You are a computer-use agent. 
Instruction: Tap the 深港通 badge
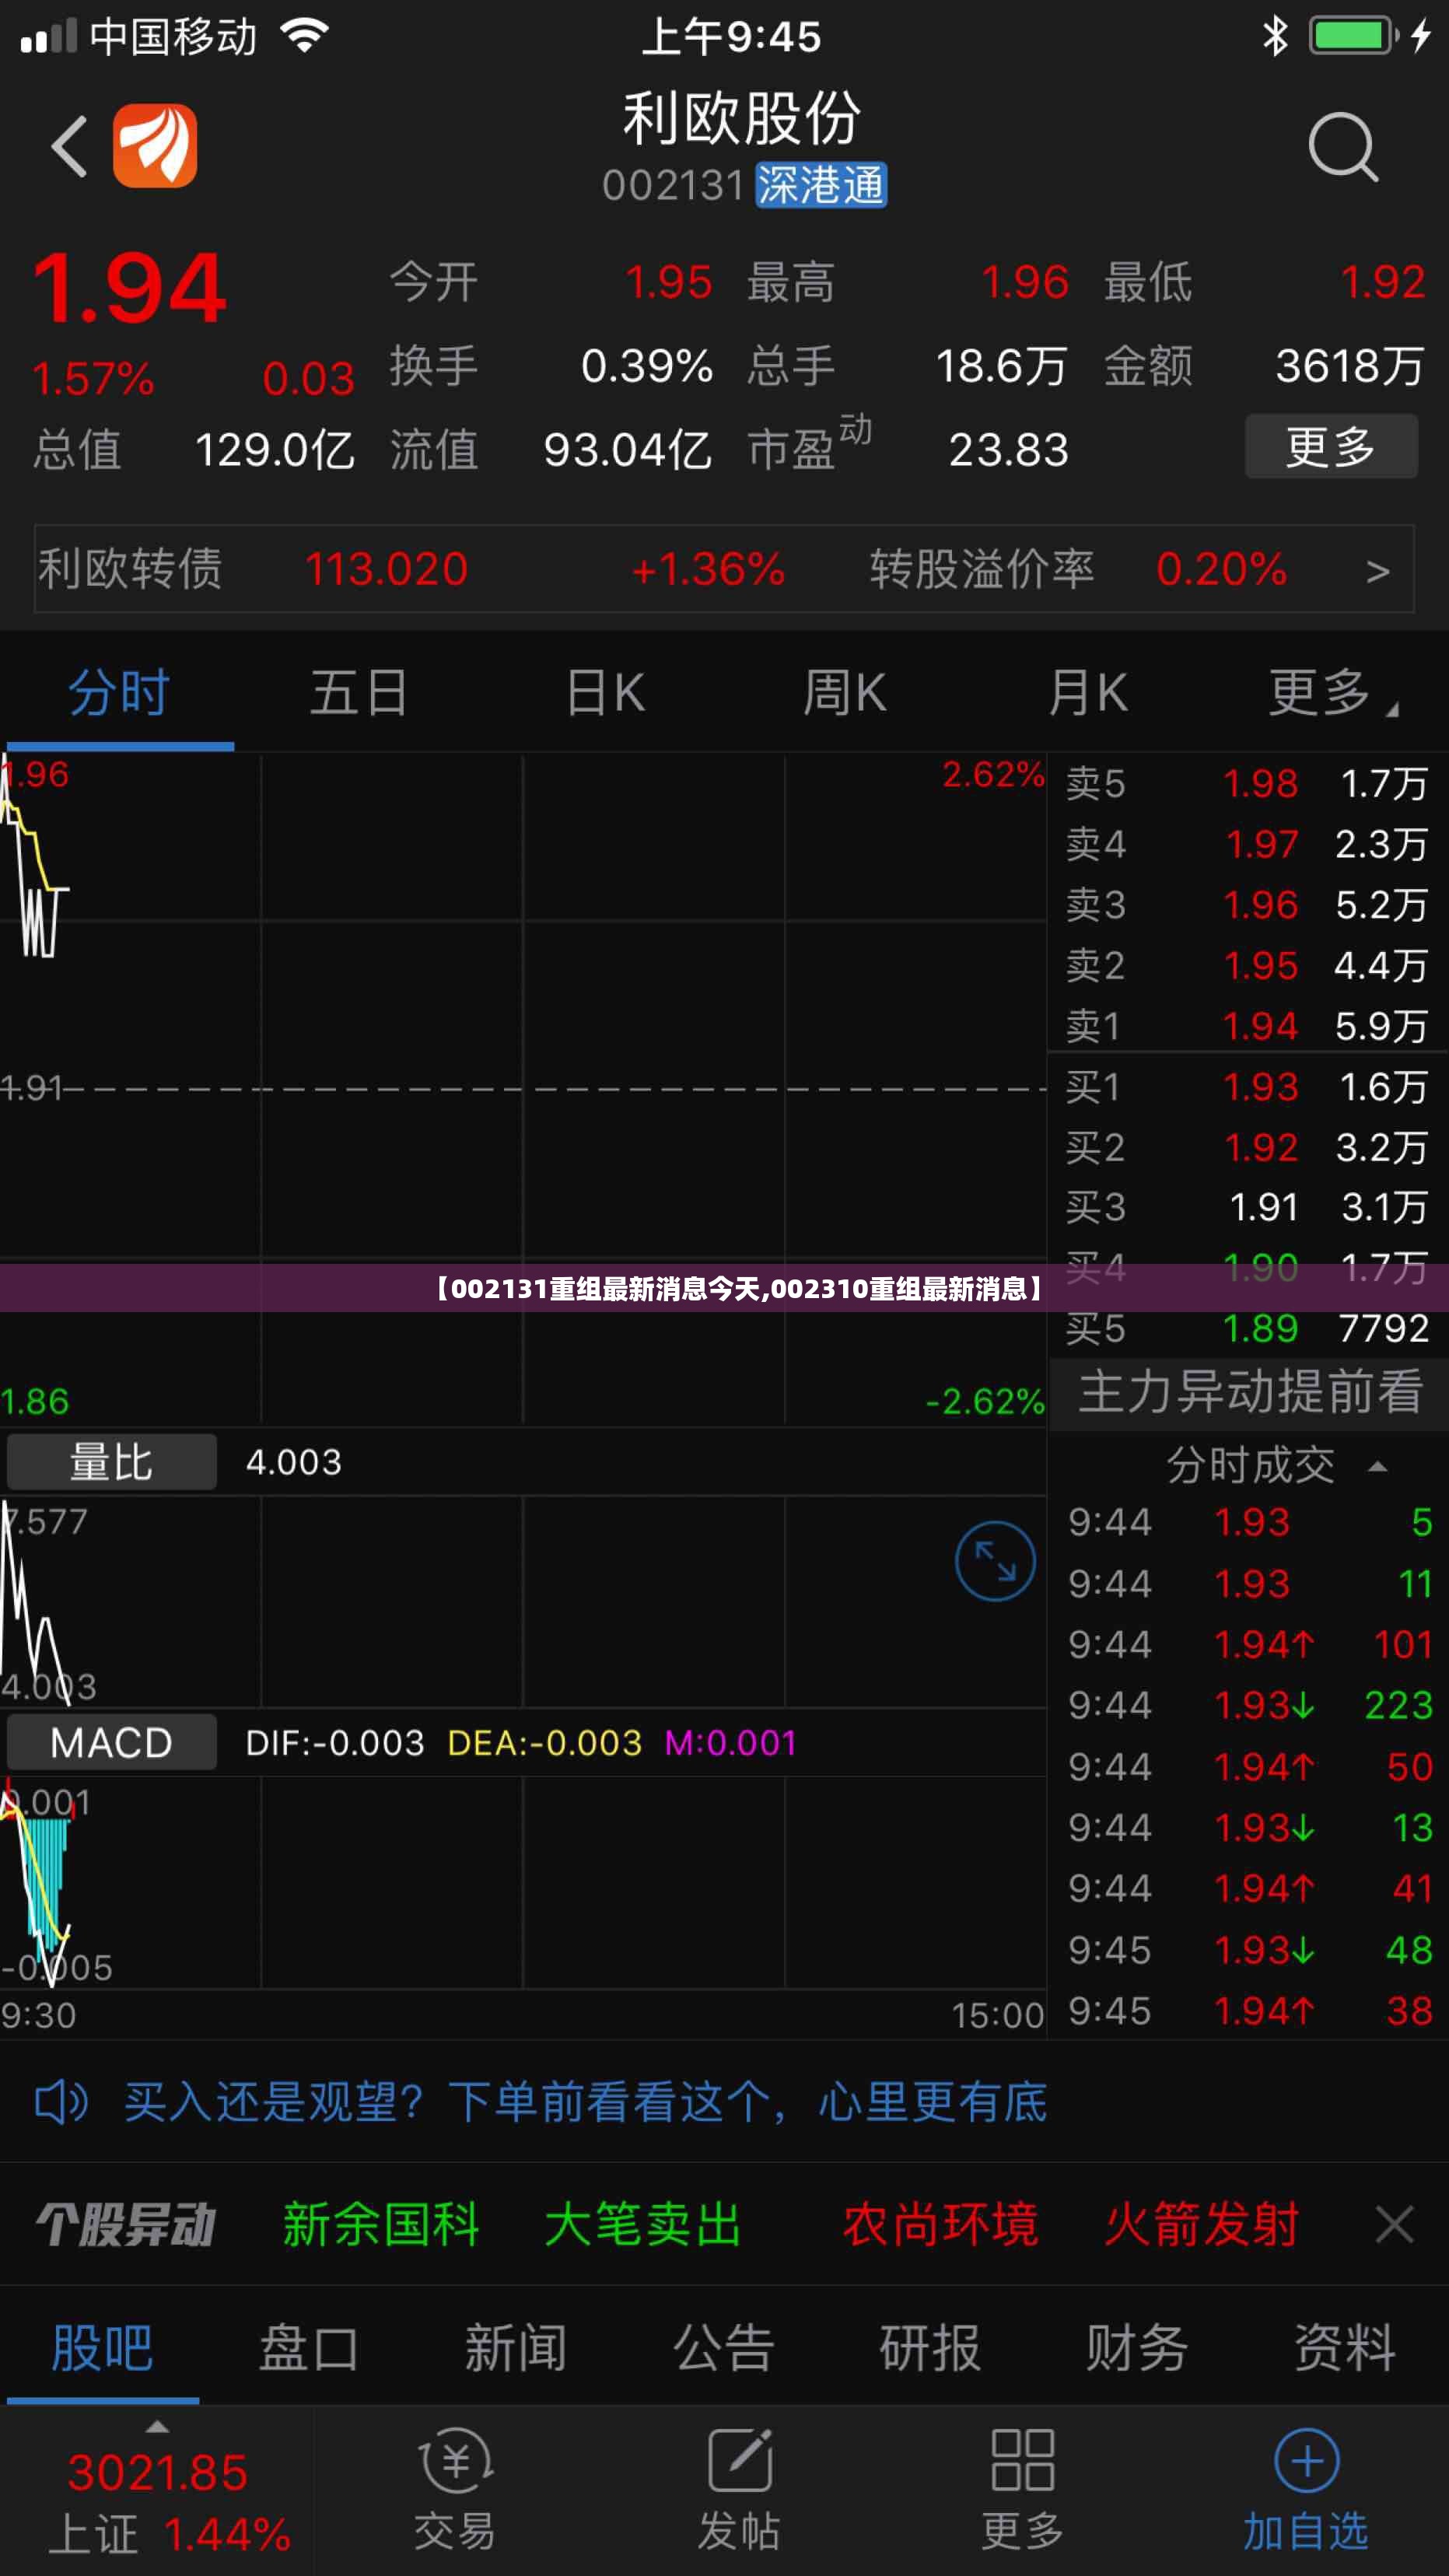click(821, 185)
